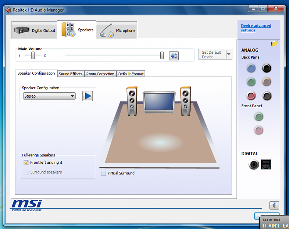This screenshot has width=289, height=229.
Task: Enable the Virtual Surround checkbox
Action: 103,173
